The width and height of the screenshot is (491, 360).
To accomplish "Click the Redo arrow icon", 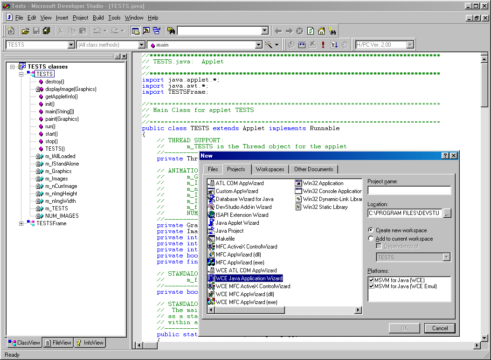I will tap(114, 31).
